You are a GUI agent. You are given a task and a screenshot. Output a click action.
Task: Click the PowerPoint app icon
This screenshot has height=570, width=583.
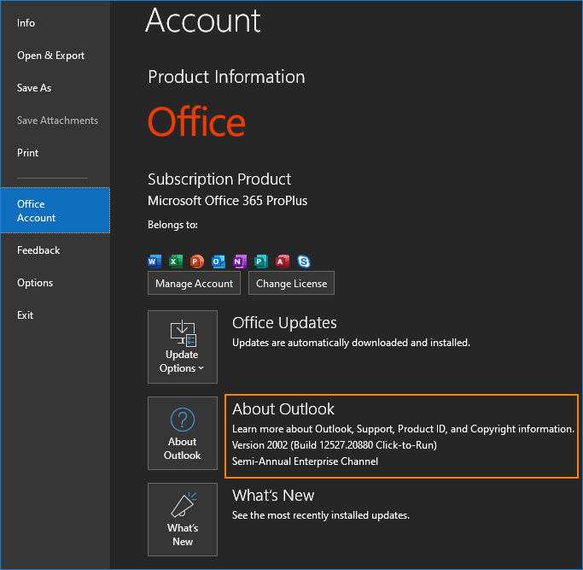pyautogui.click(x=197, y=261)
